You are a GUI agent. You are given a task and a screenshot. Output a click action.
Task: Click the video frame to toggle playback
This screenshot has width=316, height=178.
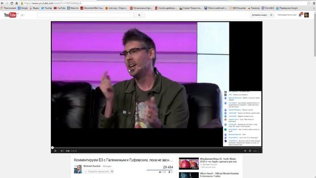[x=157, y=85]
